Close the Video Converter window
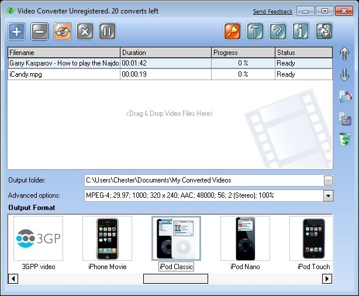359x296 pixels. [x=344, y=11]
